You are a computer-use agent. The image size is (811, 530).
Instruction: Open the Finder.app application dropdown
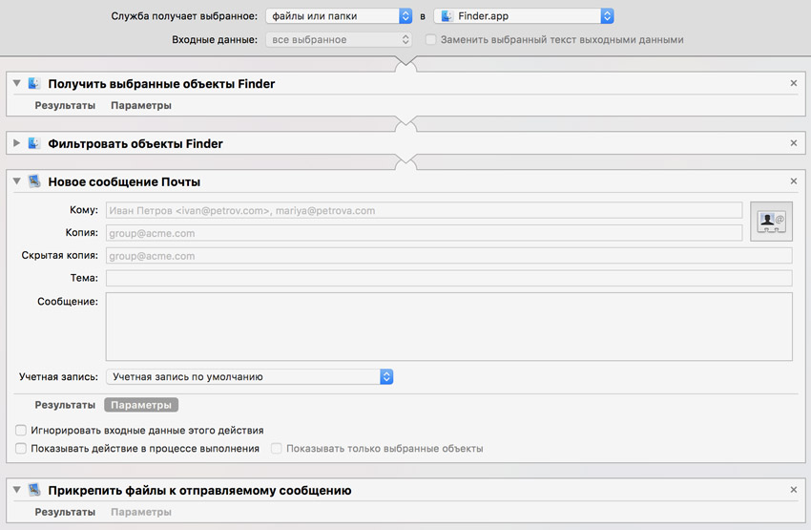tap(524, 16)
